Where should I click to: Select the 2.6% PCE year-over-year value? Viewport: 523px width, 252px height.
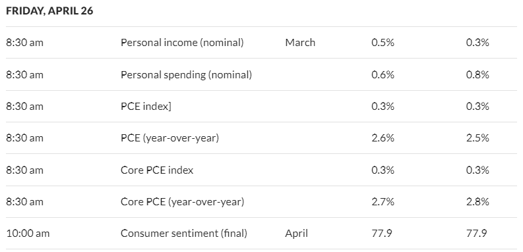(x=383, y=138)
